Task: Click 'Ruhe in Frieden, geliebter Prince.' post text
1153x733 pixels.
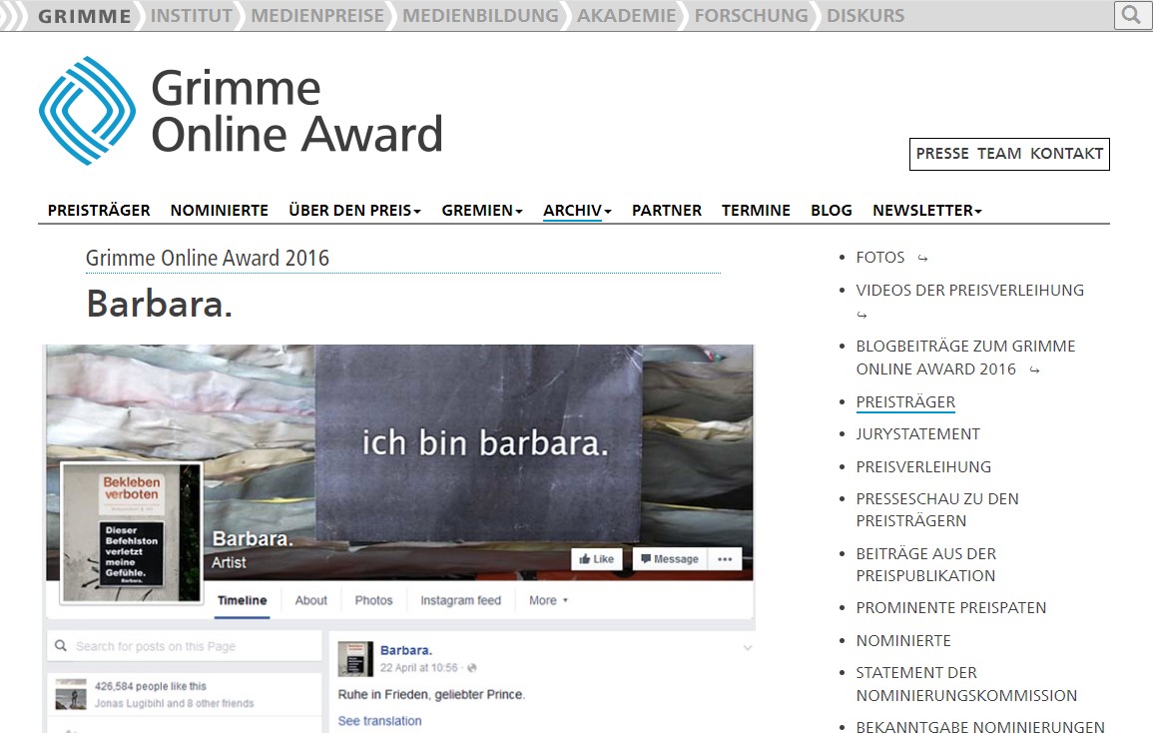Action: 431,695
